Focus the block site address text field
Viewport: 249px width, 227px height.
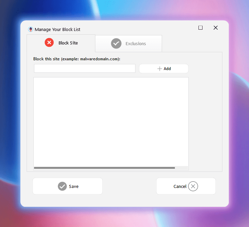[x=85, y=69]
